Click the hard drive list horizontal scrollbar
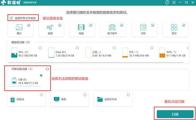 [96, 62]
